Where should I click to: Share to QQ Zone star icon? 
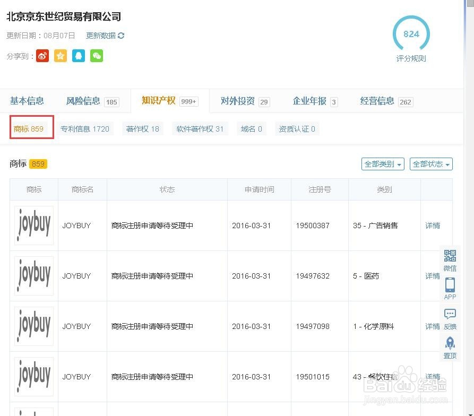(61, 56)
